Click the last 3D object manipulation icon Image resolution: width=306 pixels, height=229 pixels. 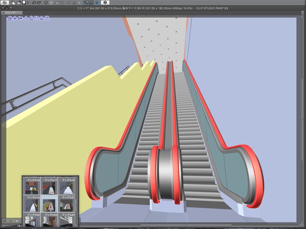(x=46, y=19)
